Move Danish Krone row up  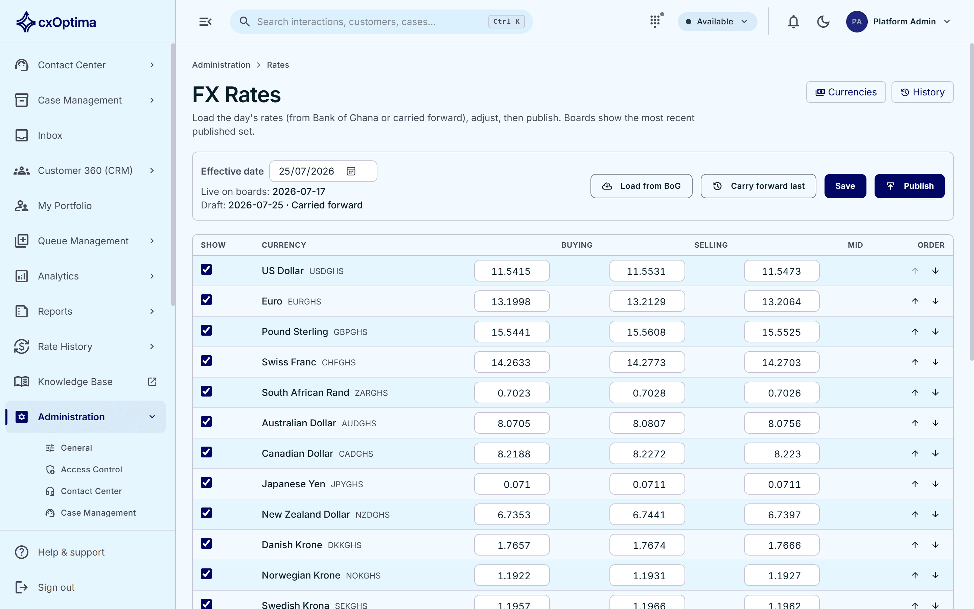click(x=915, y=545)
